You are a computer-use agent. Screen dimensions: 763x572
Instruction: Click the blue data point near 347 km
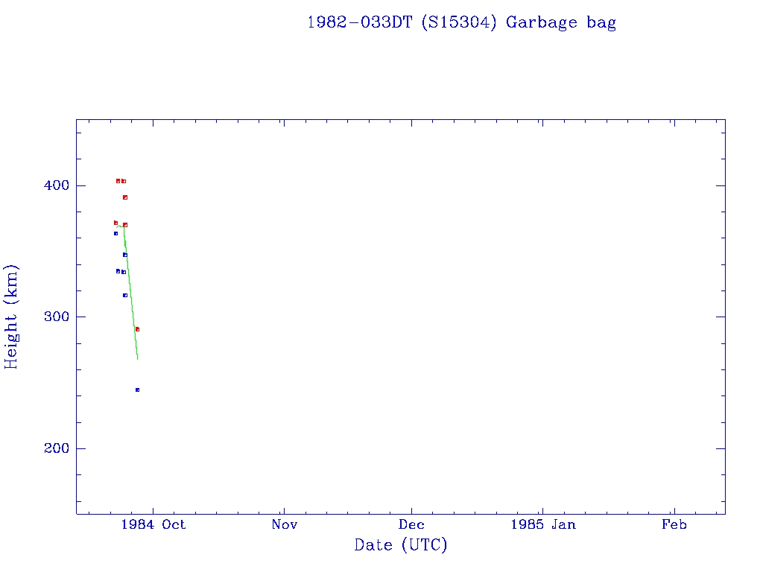(x=125, y=255)
